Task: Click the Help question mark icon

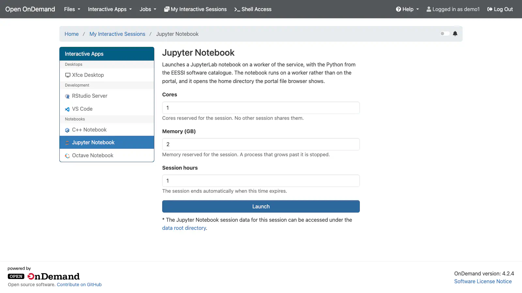Action: 398,9
